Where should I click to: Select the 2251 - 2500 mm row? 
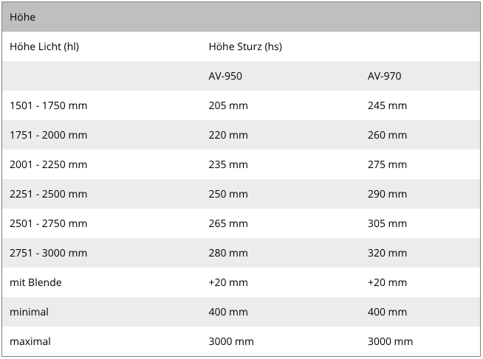coord(241,194)
